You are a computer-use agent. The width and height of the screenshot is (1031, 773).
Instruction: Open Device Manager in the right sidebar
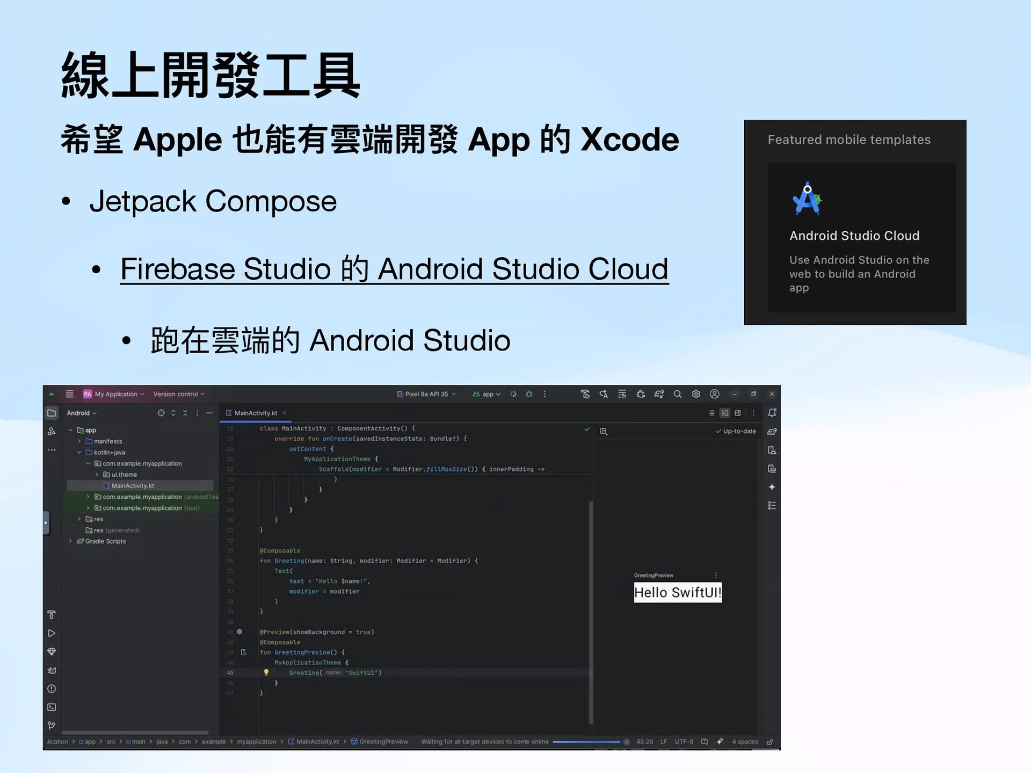[x=772, y=450]
